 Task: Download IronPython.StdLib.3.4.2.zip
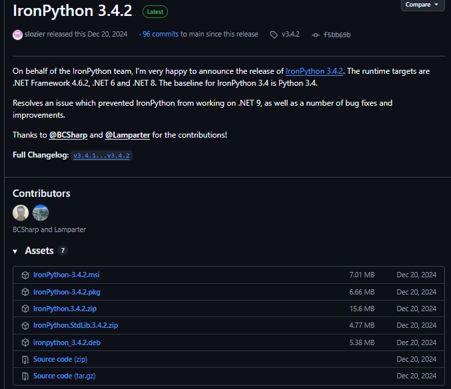pos(76,325)
